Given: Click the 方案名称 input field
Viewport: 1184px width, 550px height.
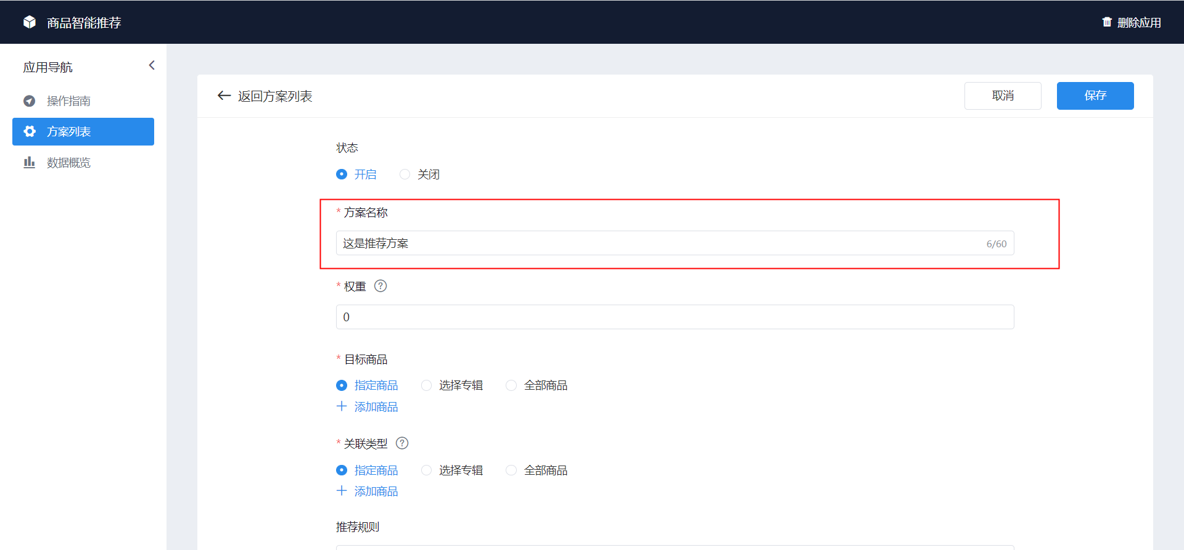Looking at the screenshot, I should [x=675, y=243].
